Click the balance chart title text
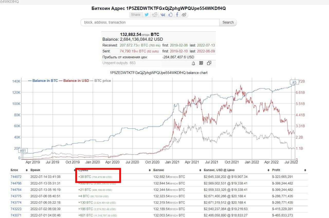329x218 pixels. tap(159, 73)
